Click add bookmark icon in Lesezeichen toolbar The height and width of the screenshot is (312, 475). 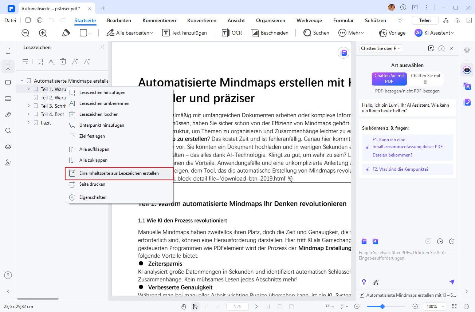point(40,62)
